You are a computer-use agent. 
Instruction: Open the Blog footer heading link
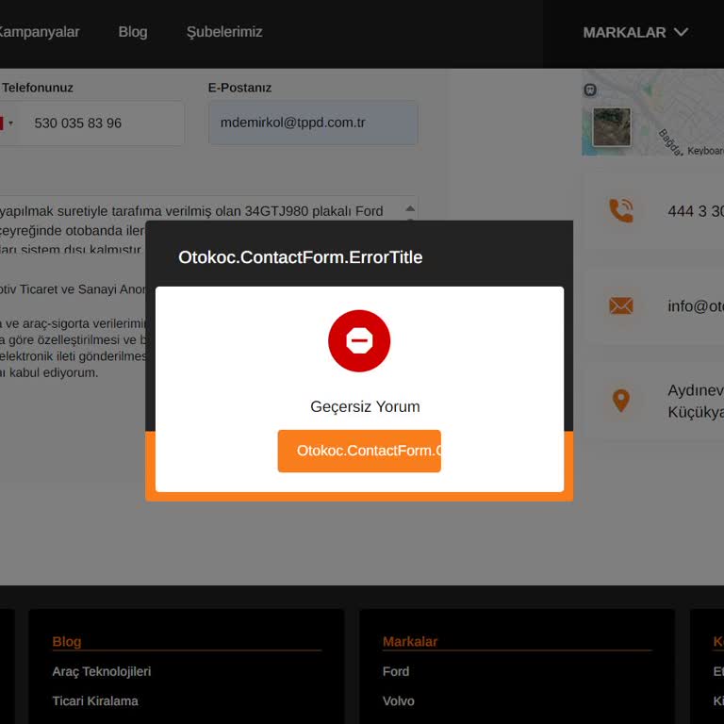[67, 642]
